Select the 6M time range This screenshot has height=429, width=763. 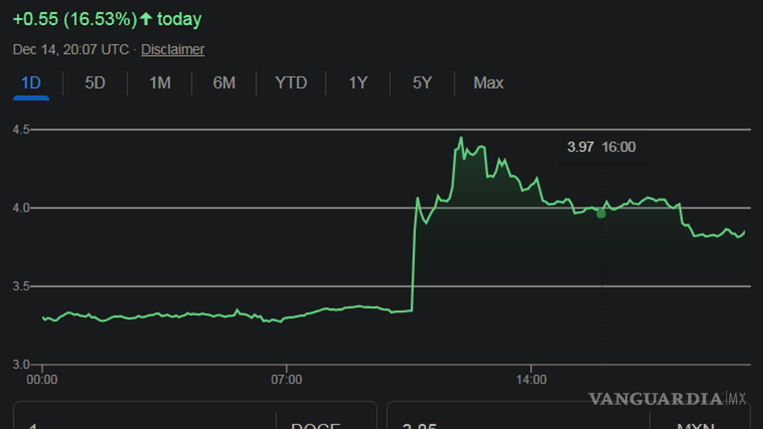point(224,83)
